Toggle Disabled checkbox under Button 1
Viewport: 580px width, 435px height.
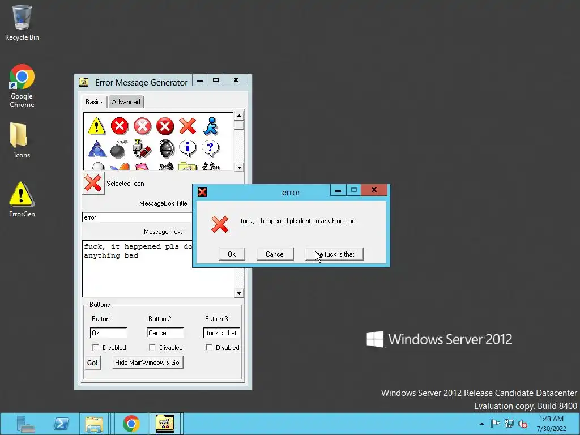[96, 347]
